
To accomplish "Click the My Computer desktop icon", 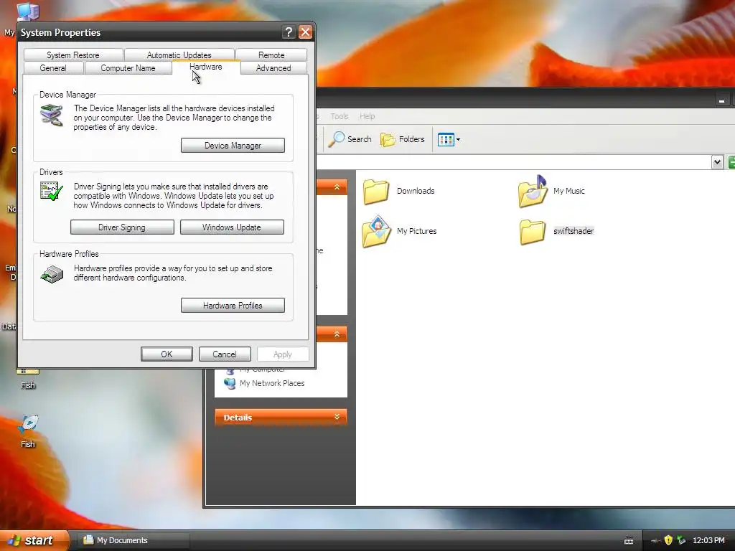I will pyautogui.click(x=28, y=11).
